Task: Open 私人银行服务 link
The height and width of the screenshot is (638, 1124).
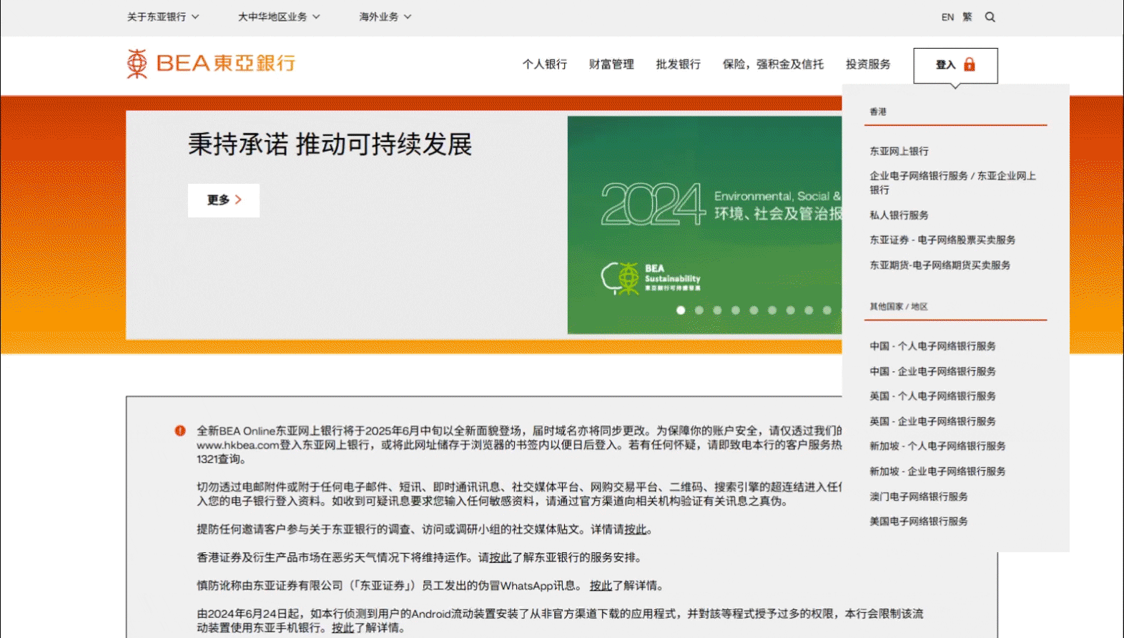Action: (x=899, y=215)
